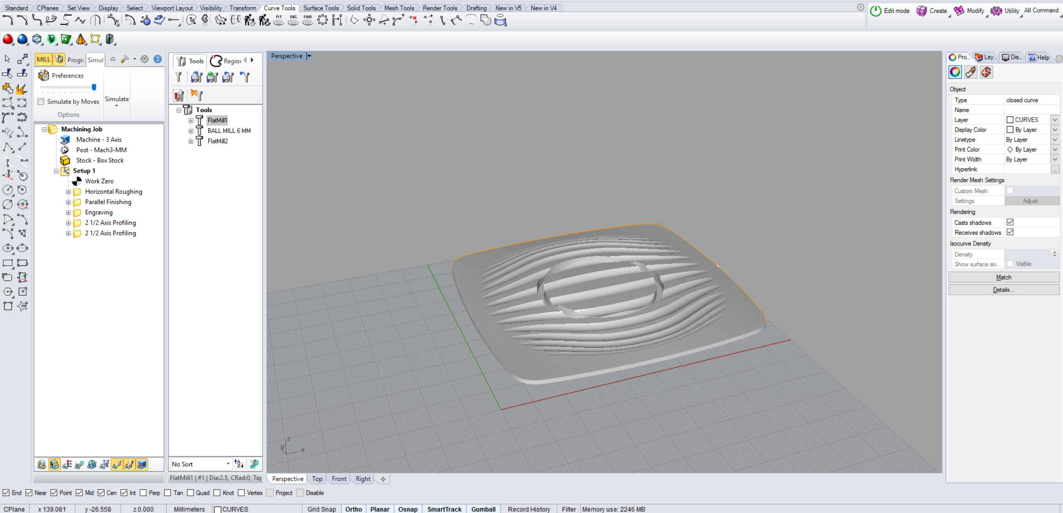Select the pointer arrow tool in the left sidebar
Viewport: 1063px width, 513px height.
[7, 59]
